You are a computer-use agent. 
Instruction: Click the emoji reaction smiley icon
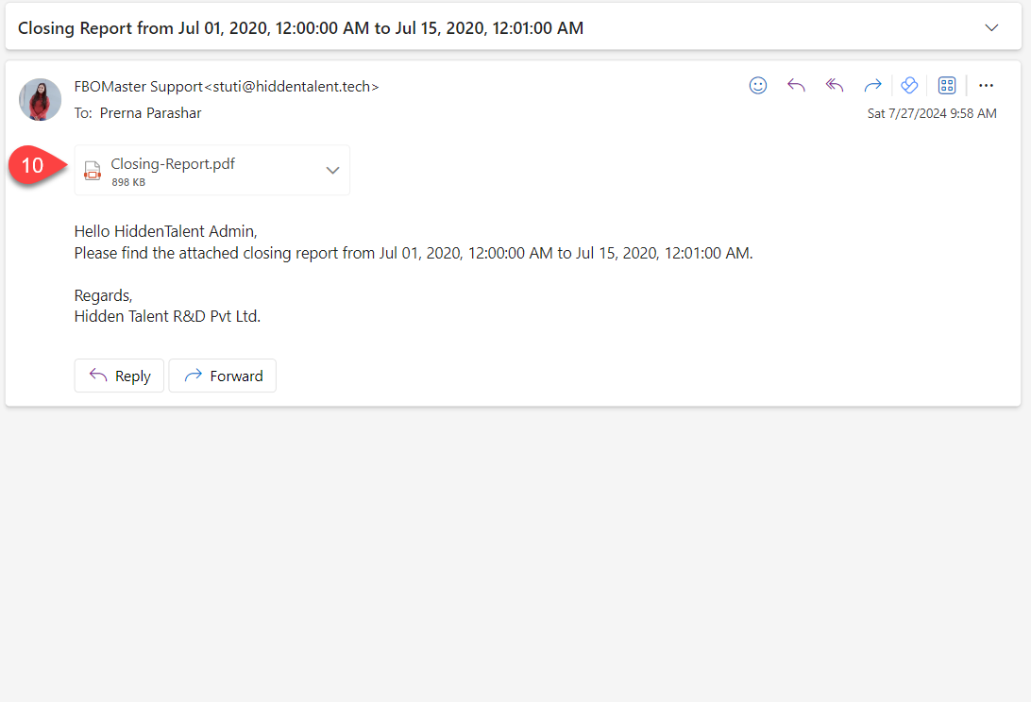pos(758,86)
